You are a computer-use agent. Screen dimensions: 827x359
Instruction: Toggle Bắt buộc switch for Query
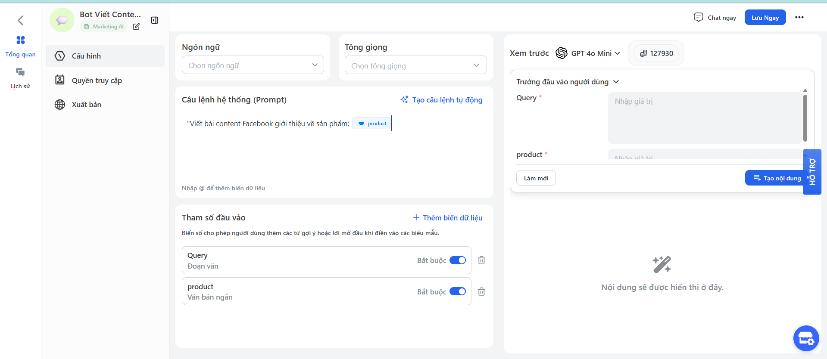coord(457,260)
